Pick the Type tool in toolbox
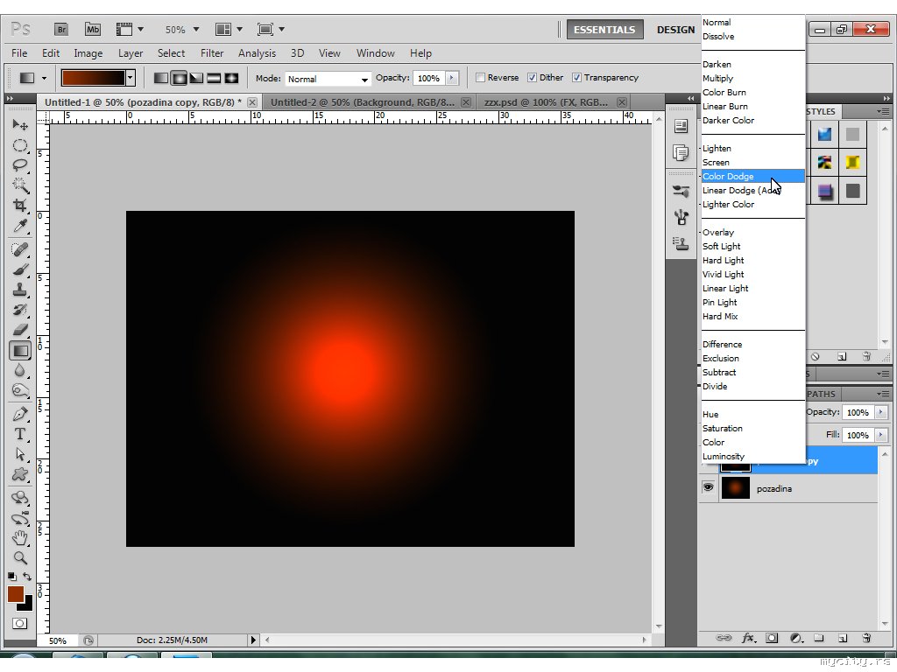The image size is (897, 672). pyautogui.click(x=19, y=434)
